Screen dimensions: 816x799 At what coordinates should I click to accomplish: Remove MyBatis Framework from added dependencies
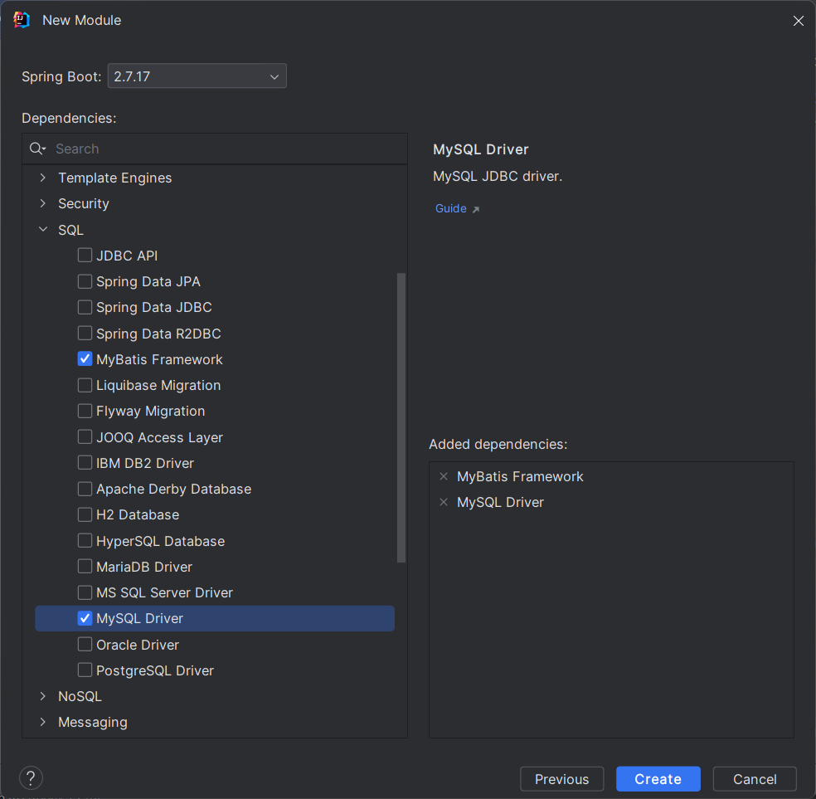pyautogui.click(x=444, y=476)
